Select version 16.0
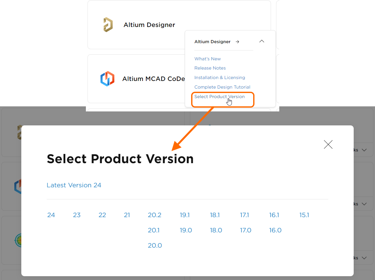Screen dimensions: 375x280 point(275,230)
